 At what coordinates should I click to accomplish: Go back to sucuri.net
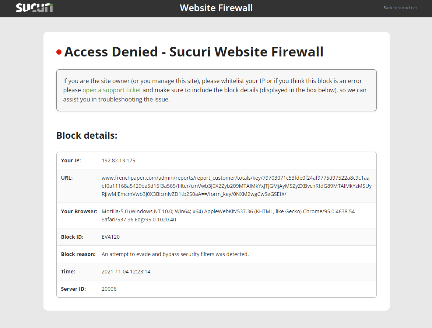[x=400, y=8]
